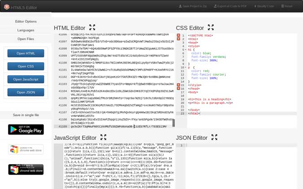Click the </style> line in CSS Editor
Viewport: 303px width, 189px height.
point(194,85)
